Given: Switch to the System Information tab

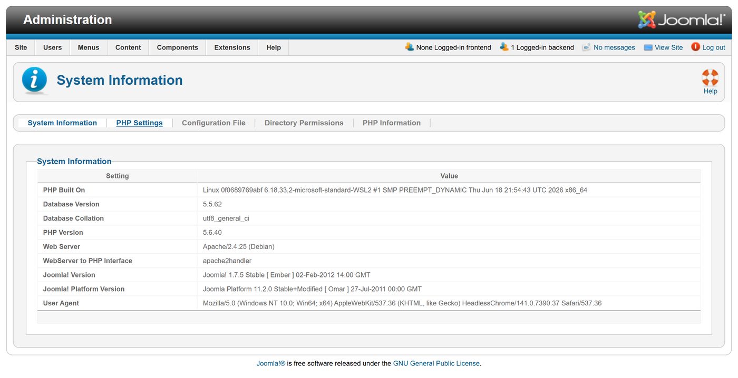Looking at the screenshot, I should click(x=62, y=123).
